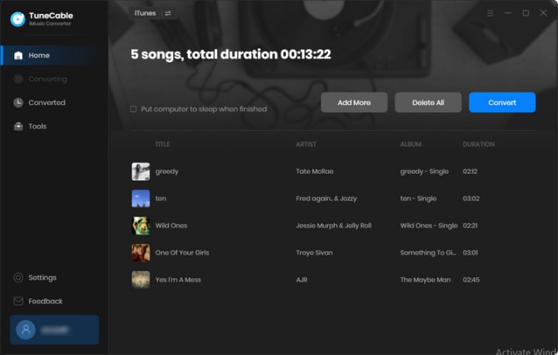Click the artist Tate McRae
Viewport: 558px width, 355px height.
(x=315, y=172)
